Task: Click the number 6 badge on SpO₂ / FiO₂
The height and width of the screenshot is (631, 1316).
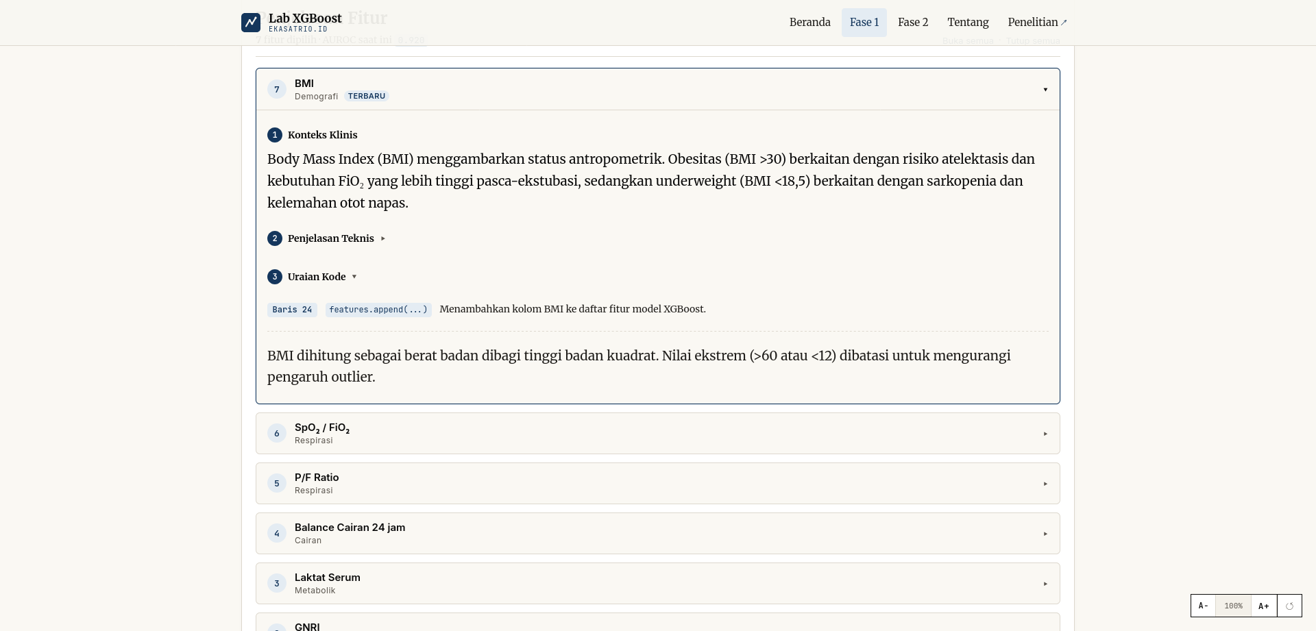Action: [277, 433]
